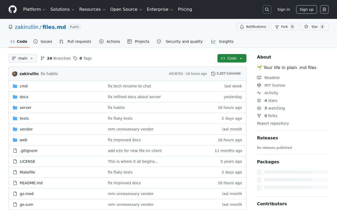The height and width of the screenshot is (210, 337).
Task: Click the pulse icon beside Activity
Action: (x=259, y=93)
